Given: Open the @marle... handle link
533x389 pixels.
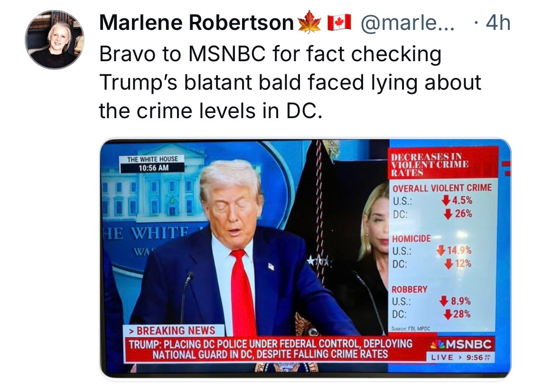Looking at the screenshot, I should tap(407, 23).
